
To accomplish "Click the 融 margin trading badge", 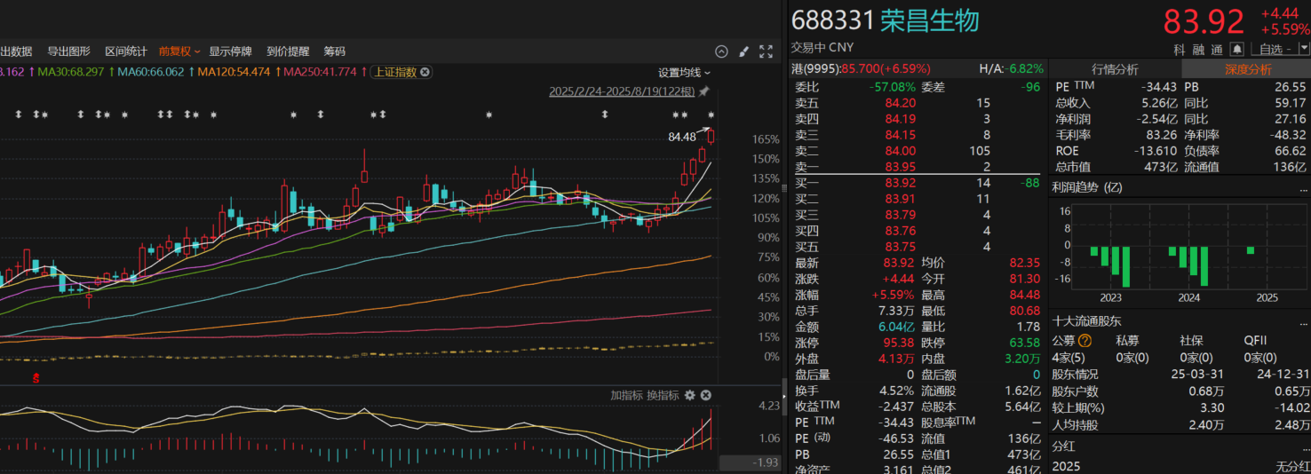I will click(x=1198, y=49).
